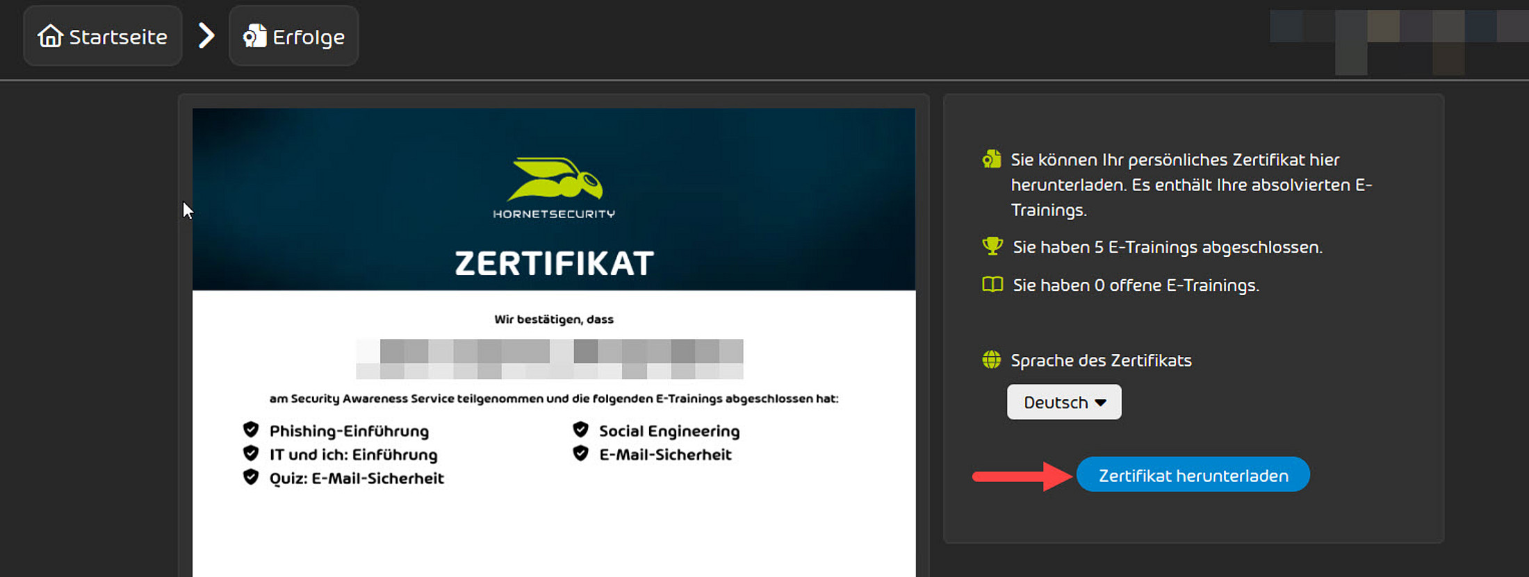This screenshot has height=577, width=1529.
Task: Click the globe icon next to Sprache des Zertifikats
Action: click(991, 360)
